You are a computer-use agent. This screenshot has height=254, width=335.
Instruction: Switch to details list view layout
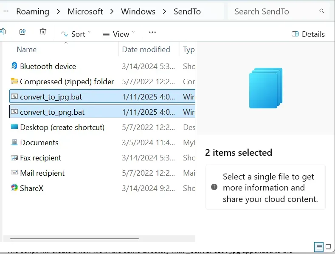coord(319,247)
